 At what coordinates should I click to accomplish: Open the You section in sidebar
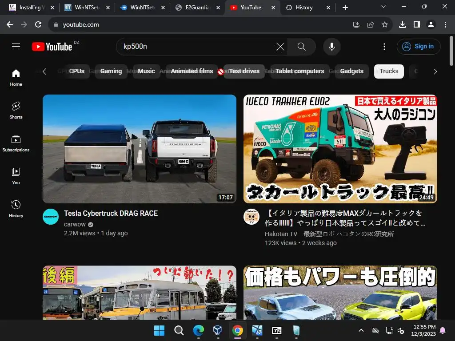(16, 176)
